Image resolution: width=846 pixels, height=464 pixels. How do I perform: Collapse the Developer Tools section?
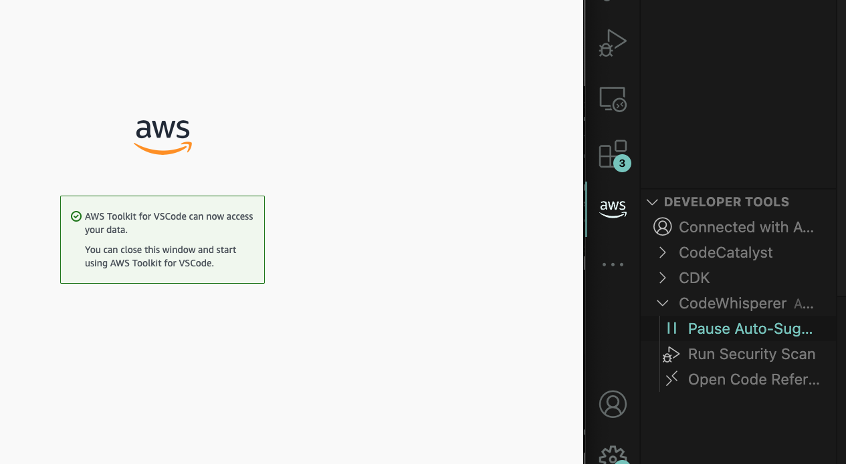[x=652, y=202]
